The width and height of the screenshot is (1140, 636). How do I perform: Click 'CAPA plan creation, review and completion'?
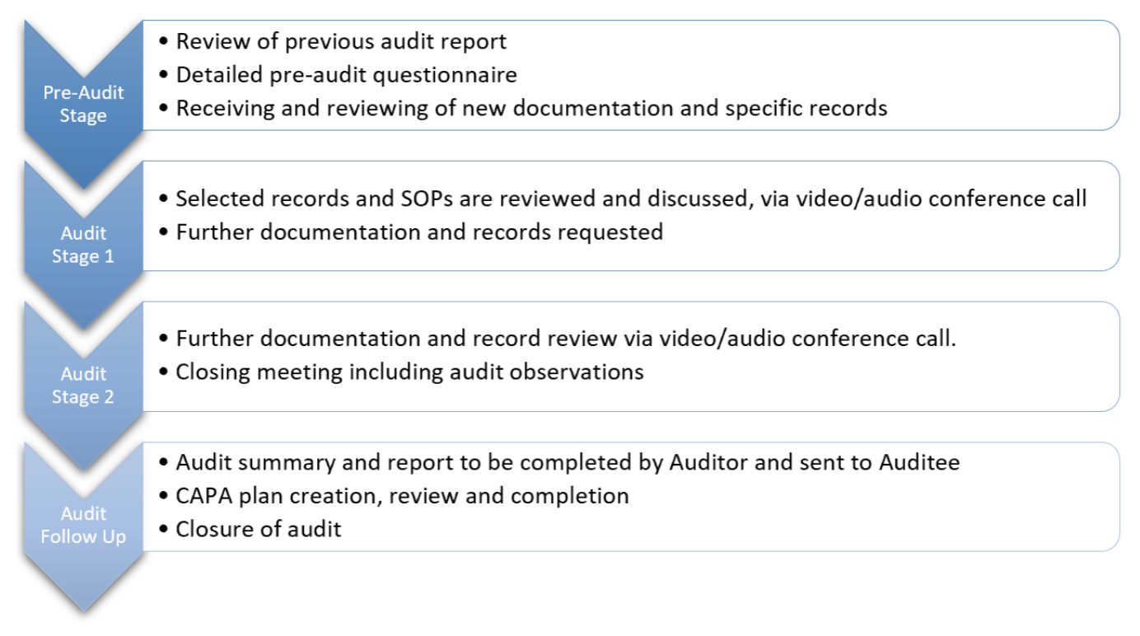(402, 496)
